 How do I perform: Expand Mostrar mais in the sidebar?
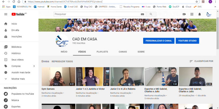click(x=18, y=79)
